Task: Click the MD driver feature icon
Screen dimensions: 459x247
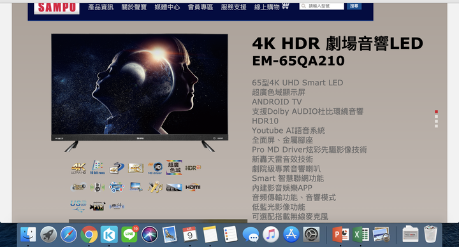Action: click(155, 168)
